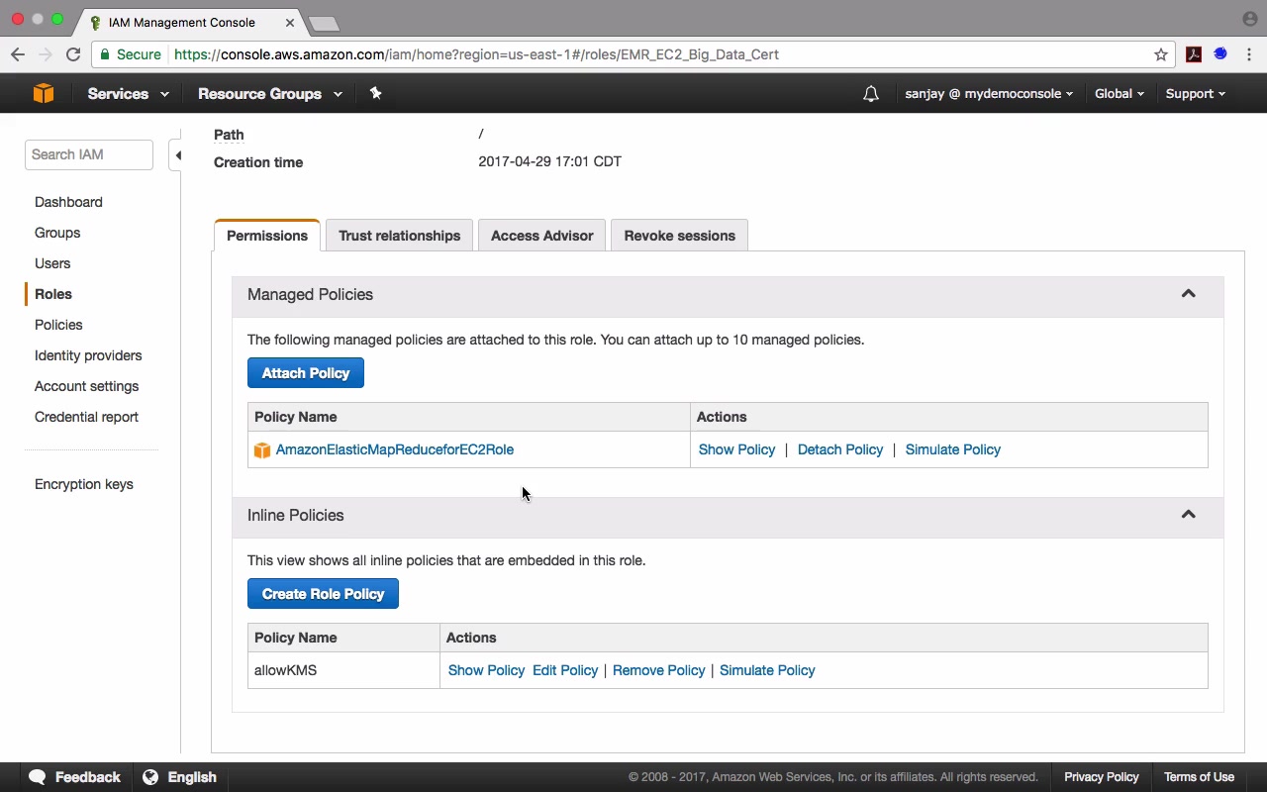Switch to the Trust relationships tab

point(399,236)
